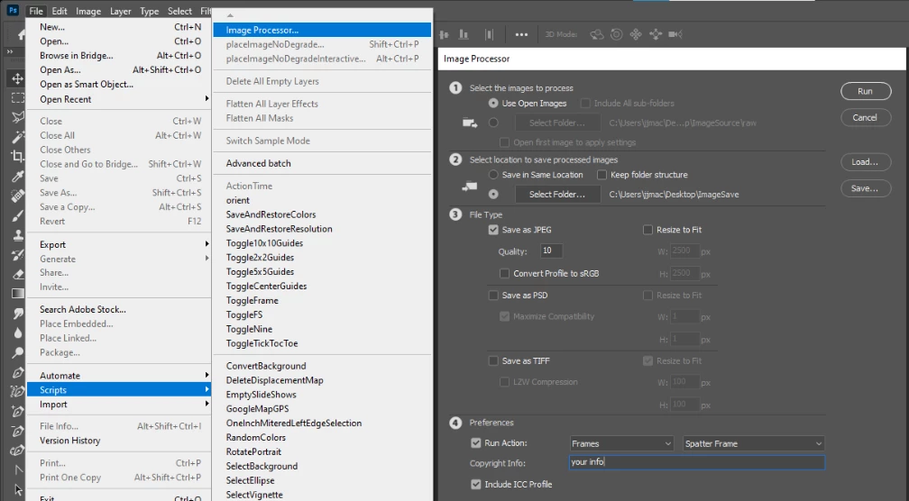The height and width of the screenshot is (501, 909).
Task: Click the Cancel button
Action: click(x=866, y=117)
